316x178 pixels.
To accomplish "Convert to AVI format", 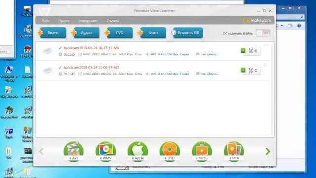I will click(74, 151).
